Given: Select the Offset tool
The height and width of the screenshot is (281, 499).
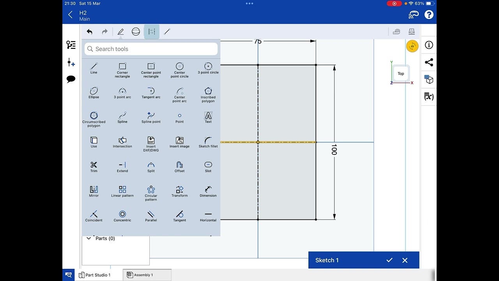Looking at the screenshot, I should [180, 167].
